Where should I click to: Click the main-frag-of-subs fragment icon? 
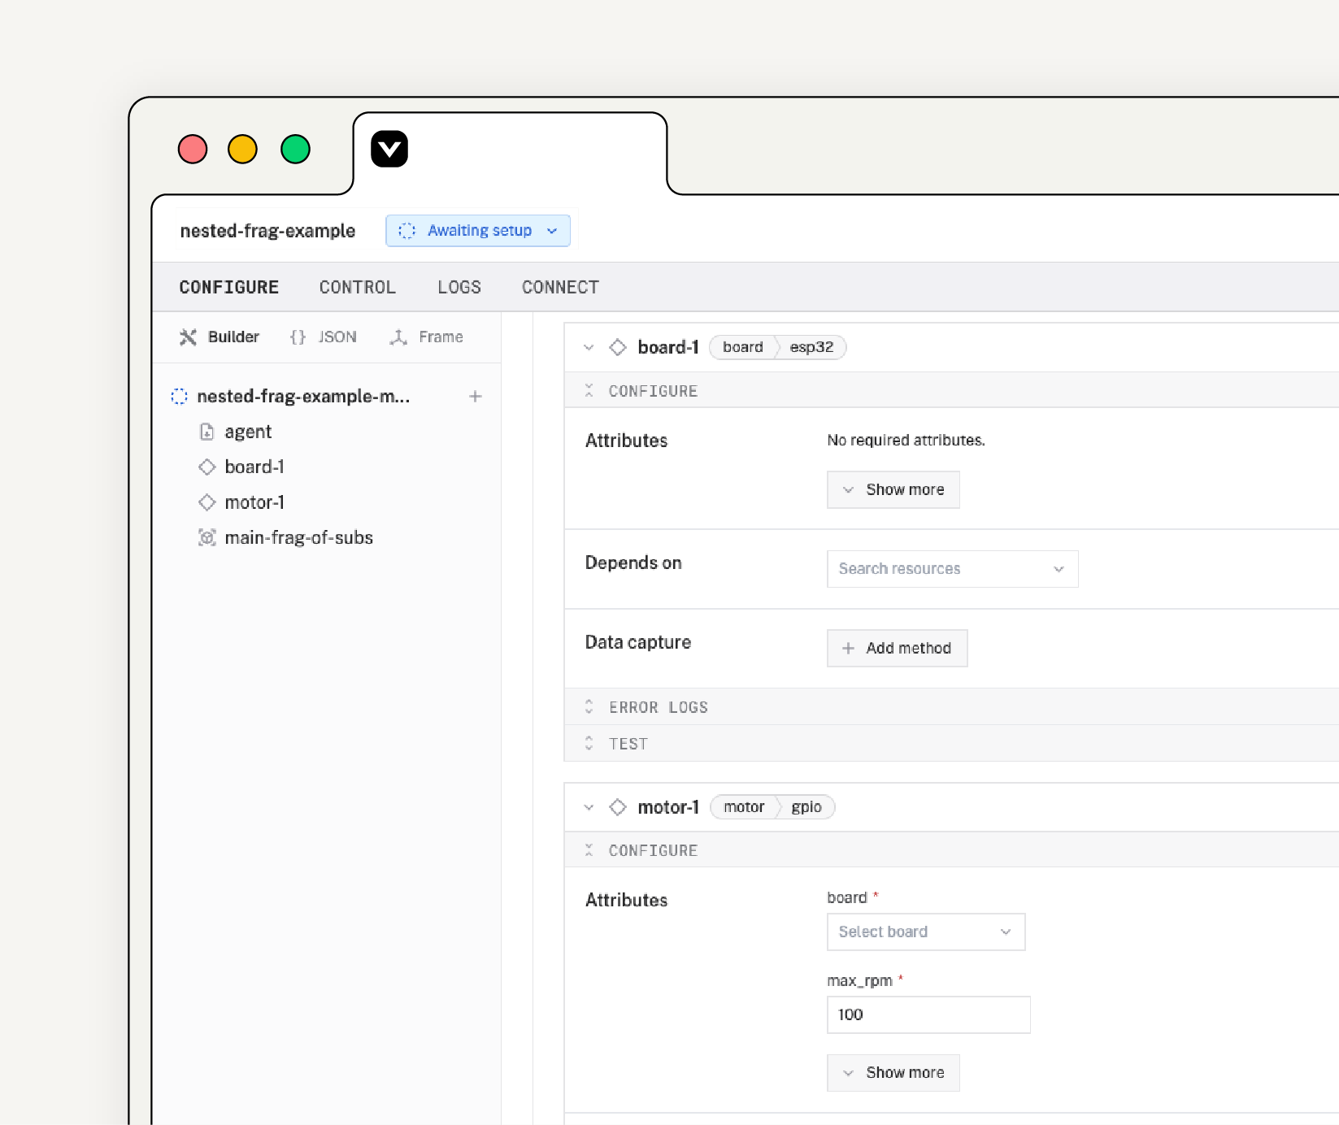point(208,537)
